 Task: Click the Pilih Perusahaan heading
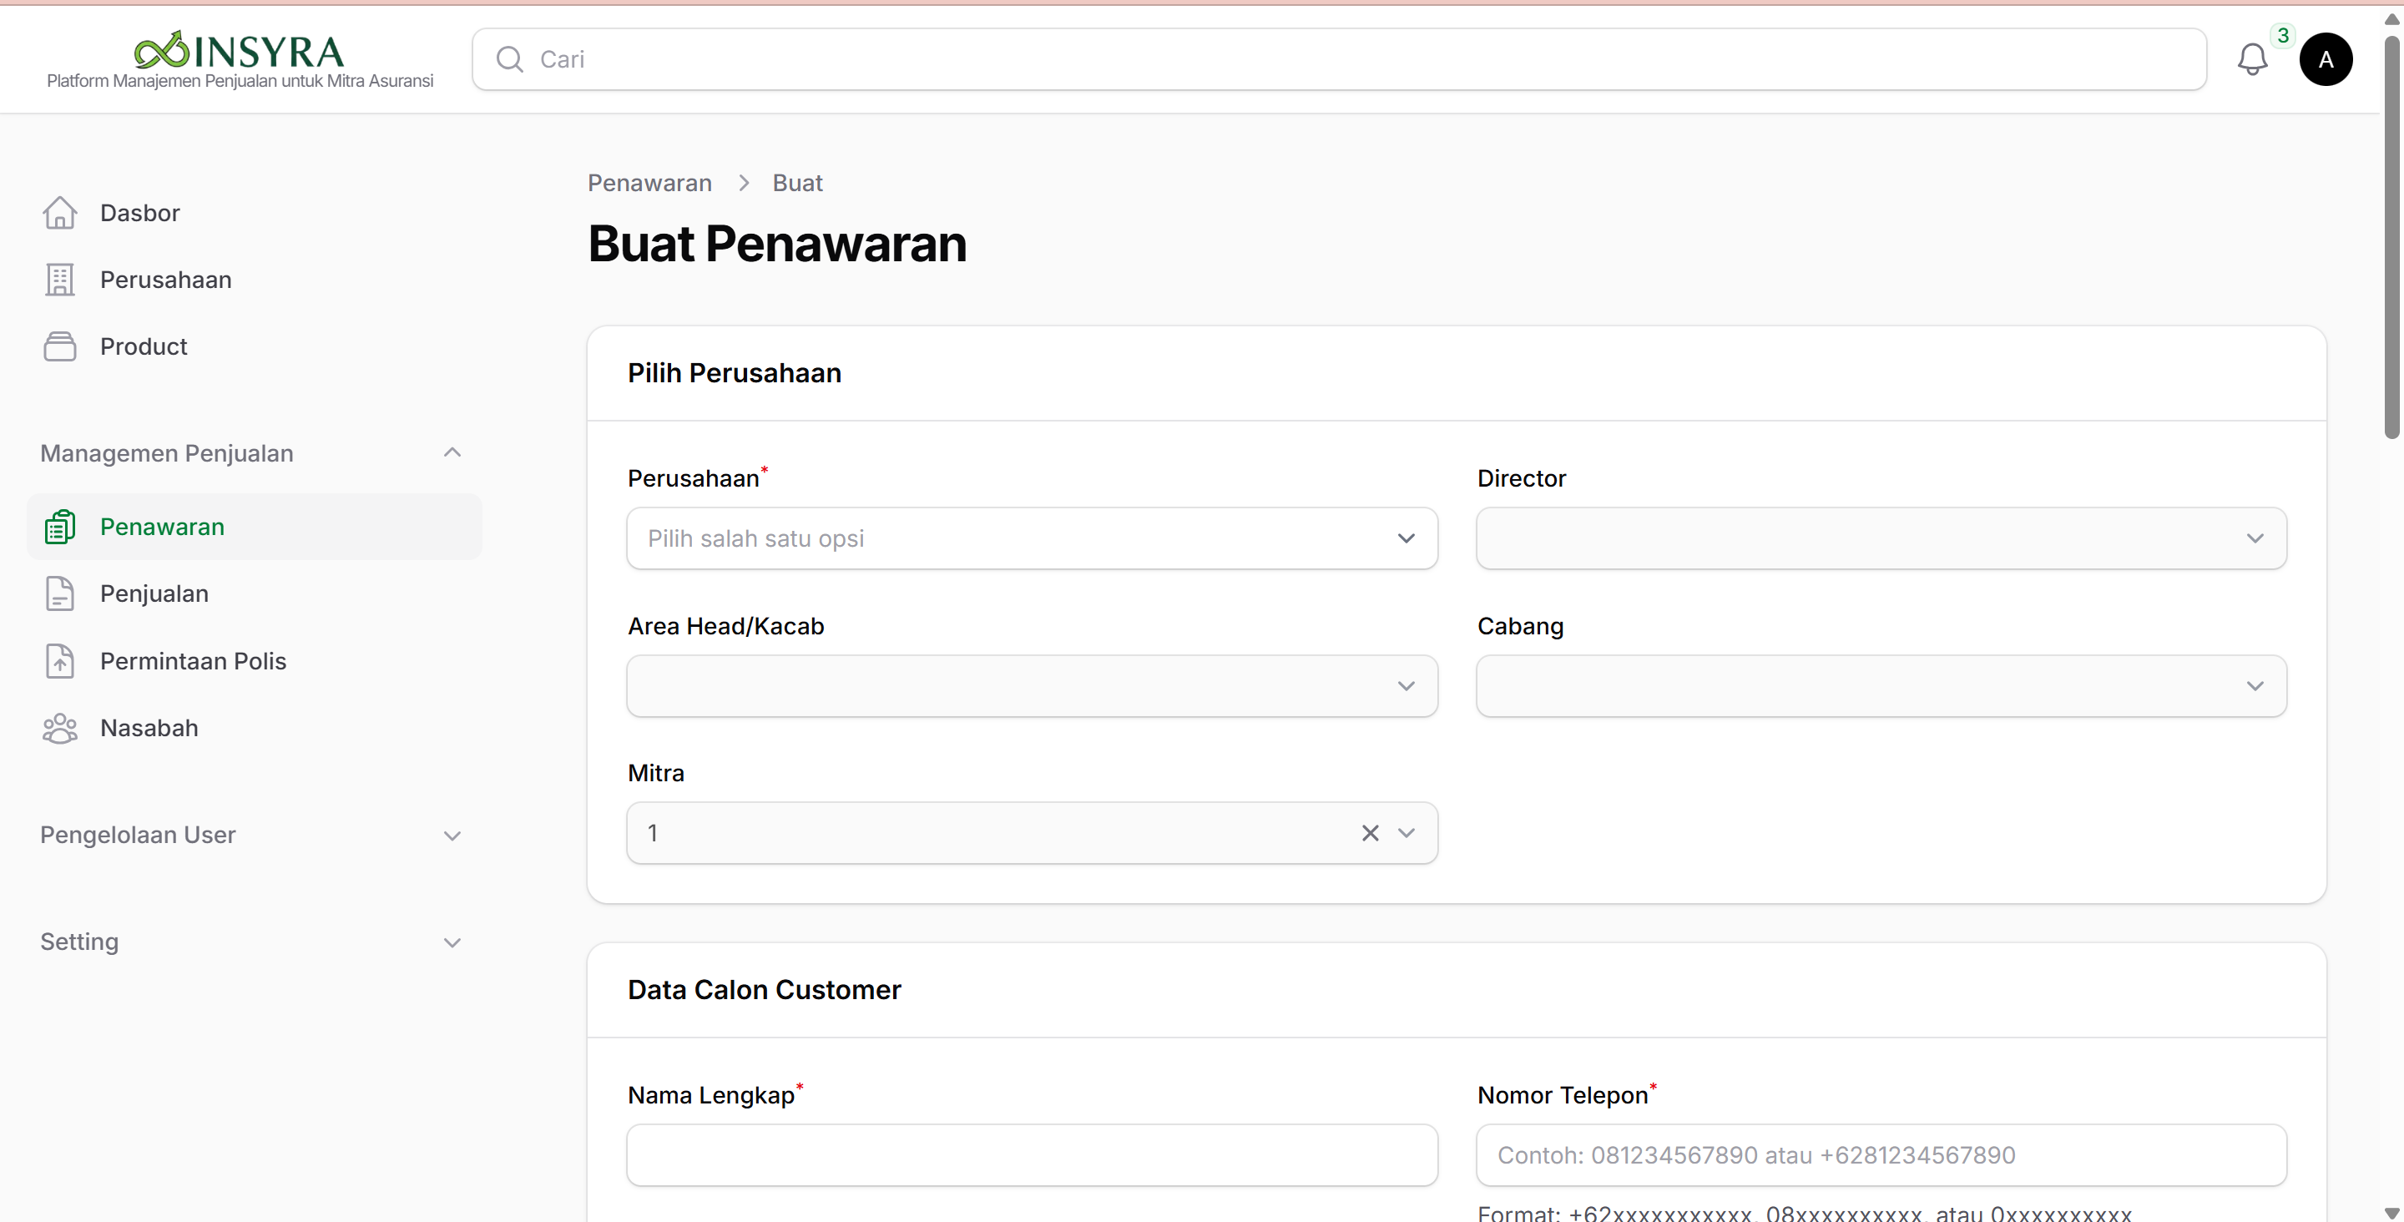pos(735,373)
